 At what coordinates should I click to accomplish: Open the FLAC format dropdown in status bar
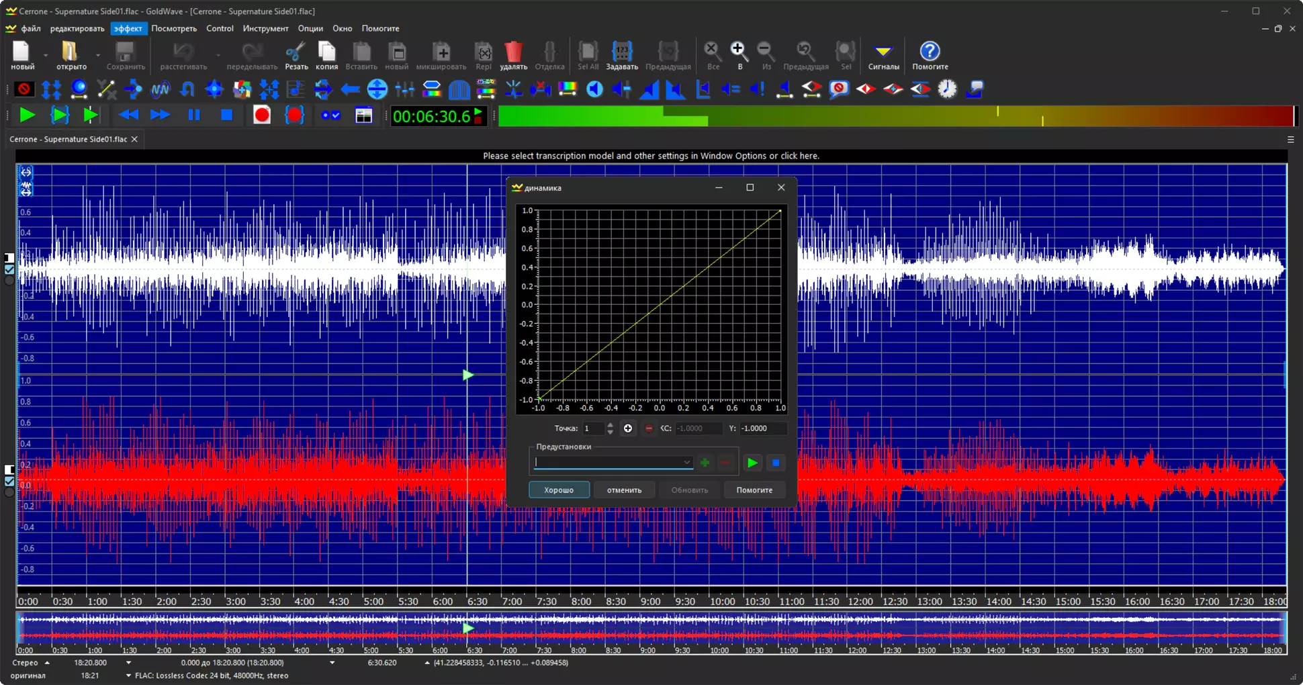[x=128, y=676]
